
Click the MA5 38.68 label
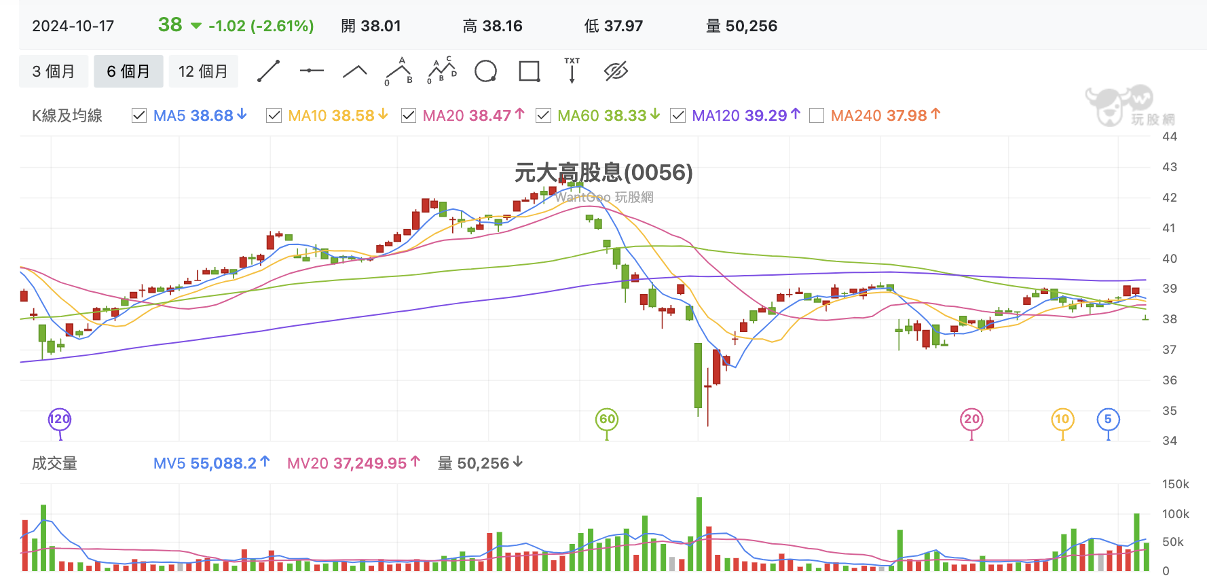click(200, 115)
